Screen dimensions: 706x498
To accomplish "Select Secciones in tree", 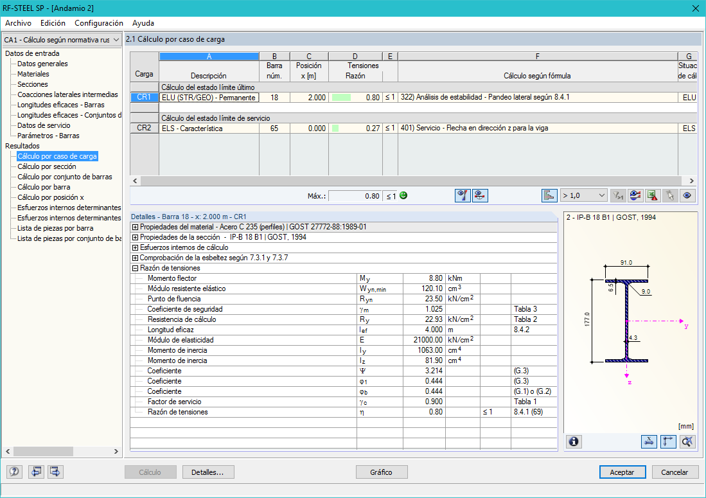I will coord(32,84).
